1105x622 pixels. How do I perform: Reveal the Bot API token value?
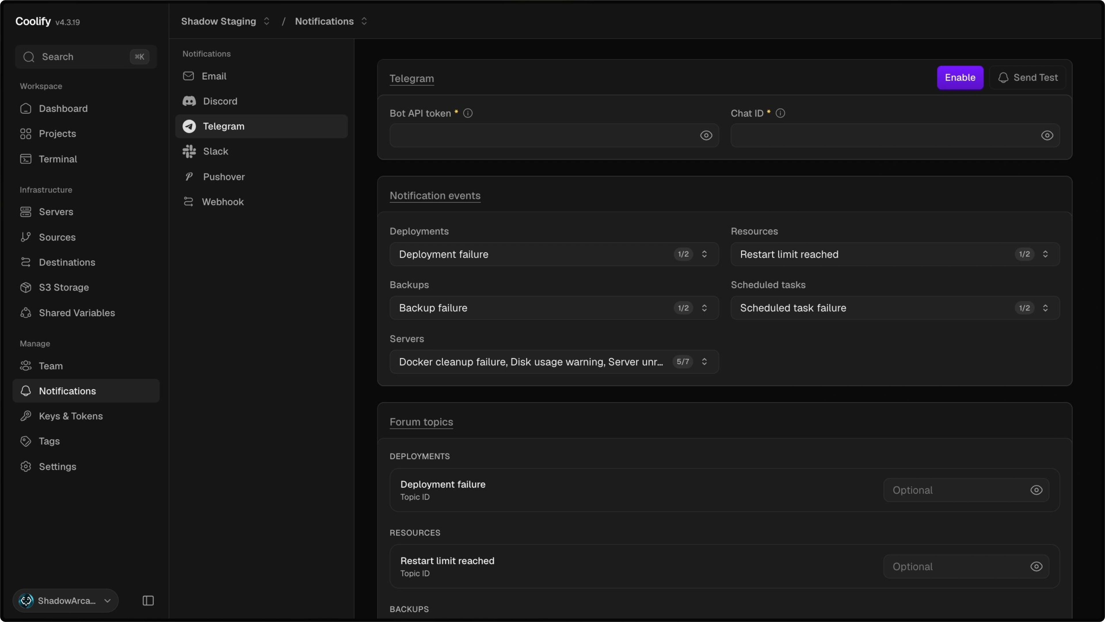706,136
